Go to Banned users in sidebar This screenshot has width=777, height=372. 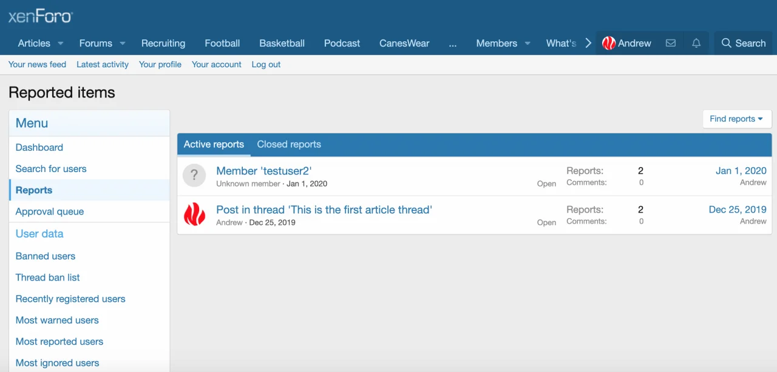tap(46, 256)
